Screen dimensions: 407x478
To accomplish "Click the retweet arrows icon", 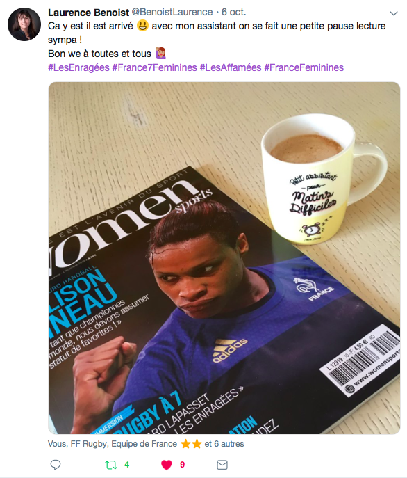I will pyautogui.click(x=111, y=465).
